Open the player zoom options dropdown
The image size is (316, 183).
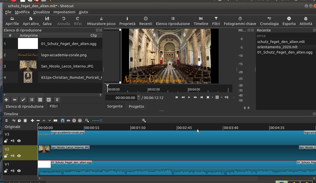tap(212, 97)
